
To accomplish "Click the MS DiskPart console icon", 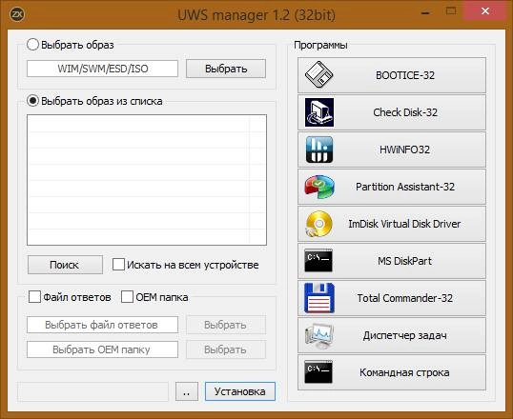I will pyautogui.click(x=318, y=261).
